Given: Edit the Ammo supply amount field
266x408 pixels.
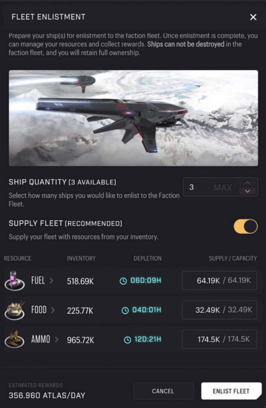Looking at the screenshot, I should 219,339.
